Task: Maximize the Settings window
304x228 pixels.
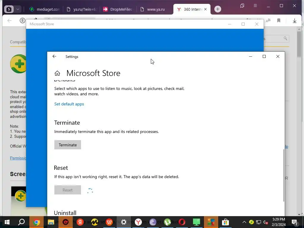Action: 264,56
